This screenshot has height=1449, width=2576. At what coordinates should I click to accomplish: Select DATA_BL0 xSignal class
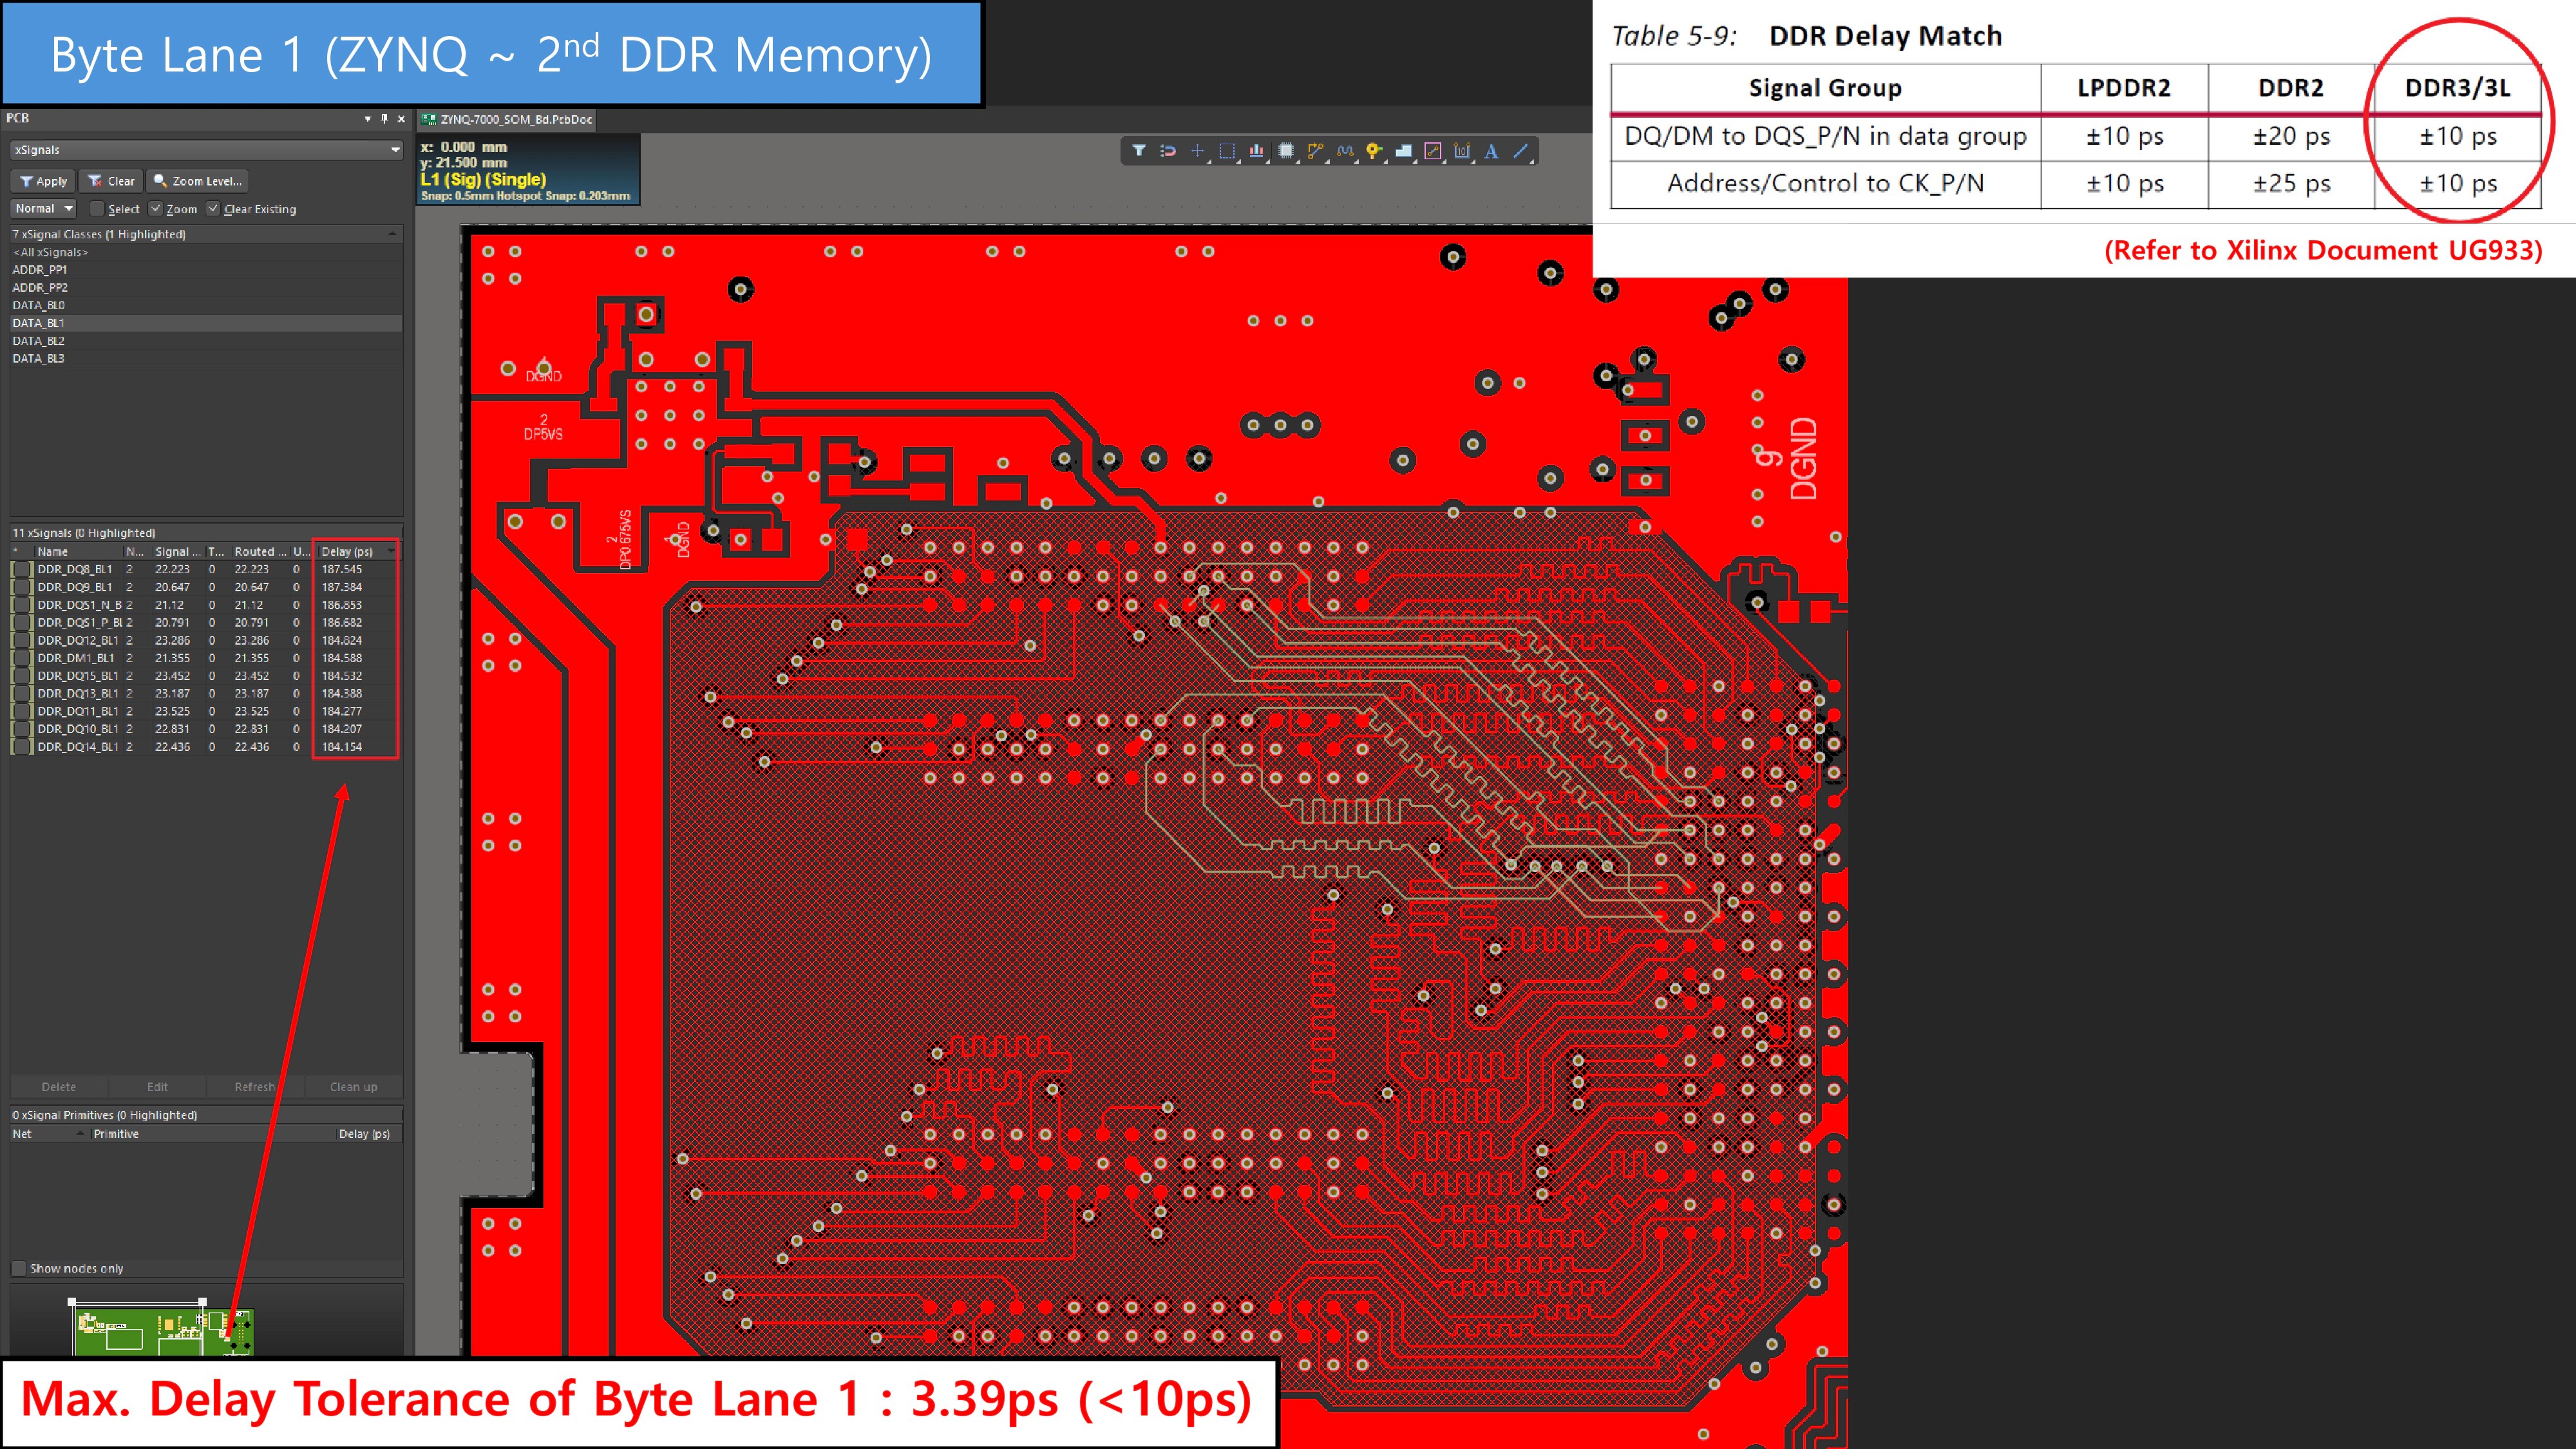point(206,305)
